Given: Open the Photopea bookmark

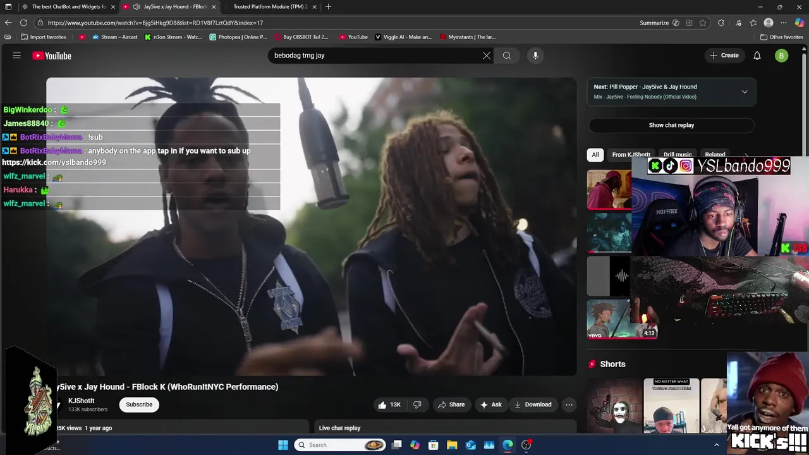Looking at the screenshot, I should coord(238,37).
